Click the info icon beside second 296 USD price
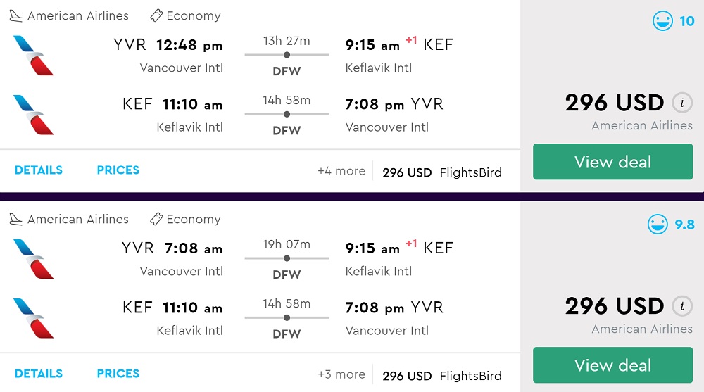This screenshot has width=704, height=392. [x=681, y=306]
